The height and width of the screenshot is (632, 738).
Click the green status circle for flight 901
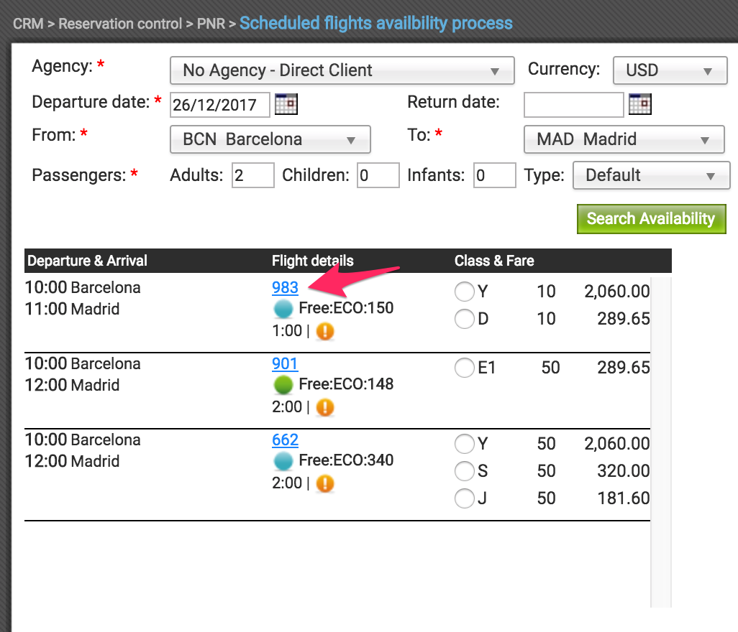283,386
